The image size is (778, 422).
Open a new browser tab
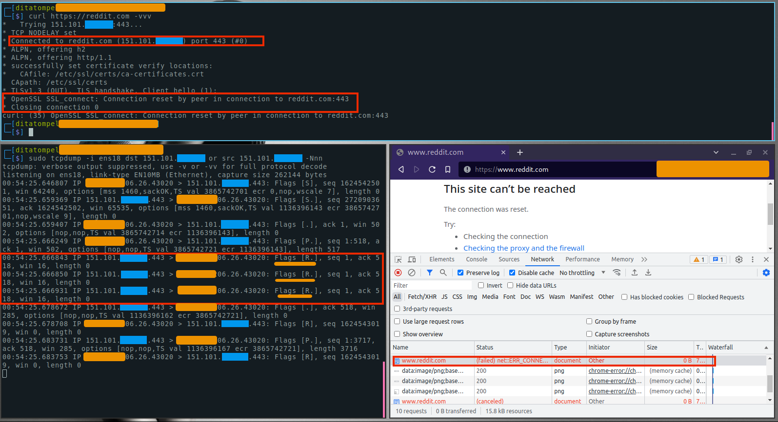click(x=520, y=152)
